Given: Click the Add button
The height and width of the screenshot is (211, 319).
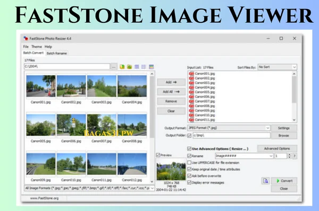Looking at the screenshot, I should pyautogui.click(x=171, y=82).
